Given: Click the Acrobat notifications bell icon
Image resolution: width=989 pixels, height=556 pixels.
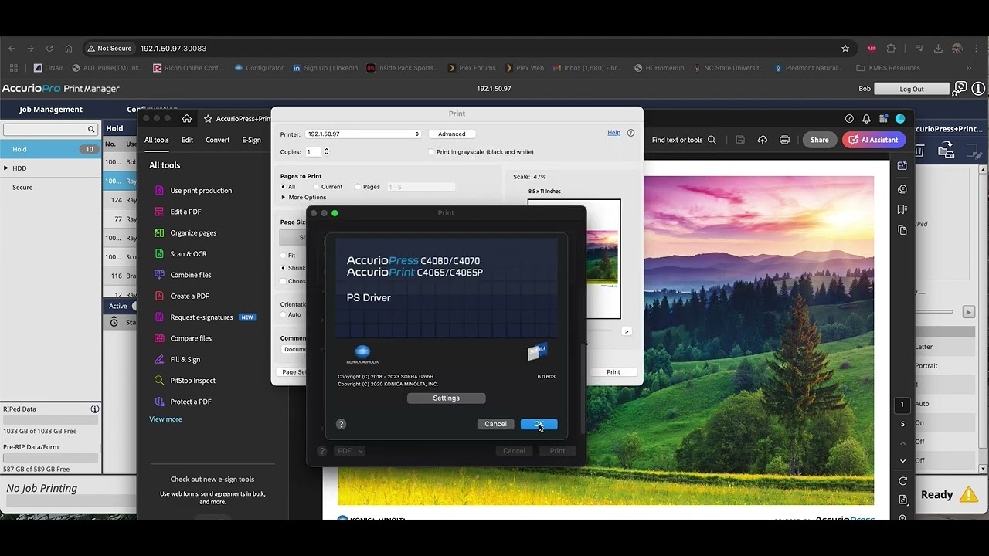Looking at the screenshot, I should point(866,119).
